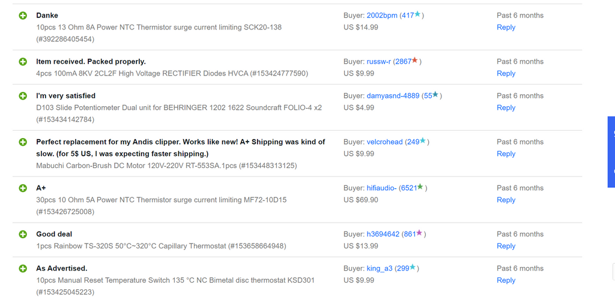Viewport: 615px width, 297px height.
Task: Click the green plus icon beside "I'm very satisfied"
Action: [23, 96]
